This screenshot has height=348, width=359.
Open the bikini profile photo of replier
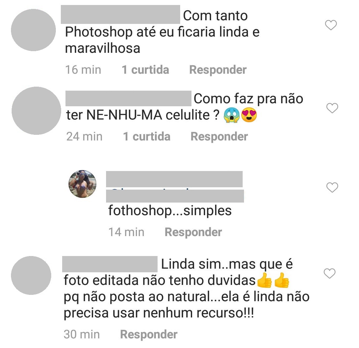click(82, 184)
